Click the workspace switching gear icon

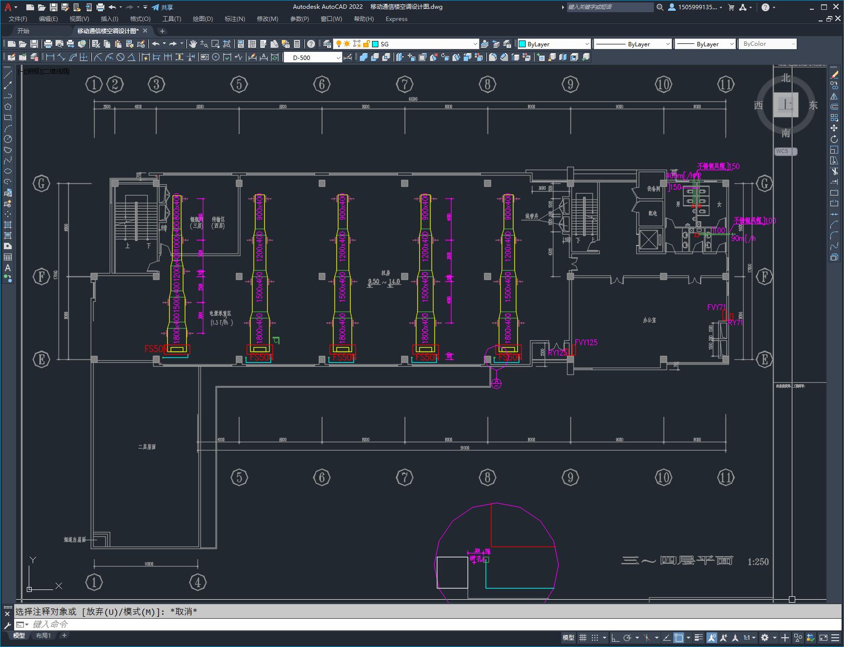click(x=765, y=637)
